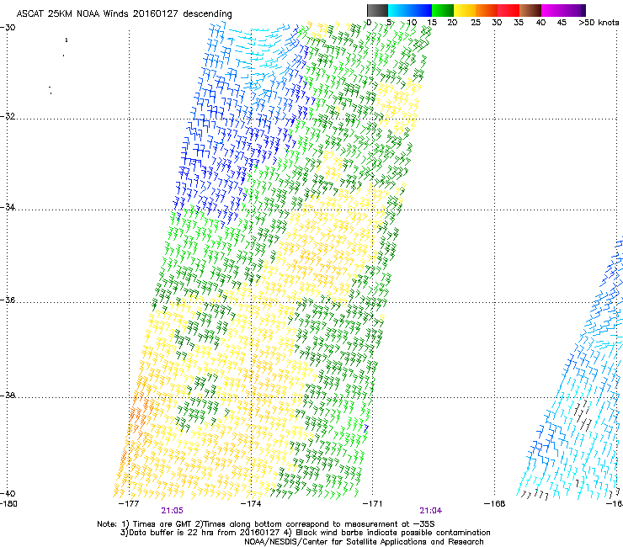Click the '-168' longitude axis label
Viewport: 623px width, 547px height.
(495, 504)
